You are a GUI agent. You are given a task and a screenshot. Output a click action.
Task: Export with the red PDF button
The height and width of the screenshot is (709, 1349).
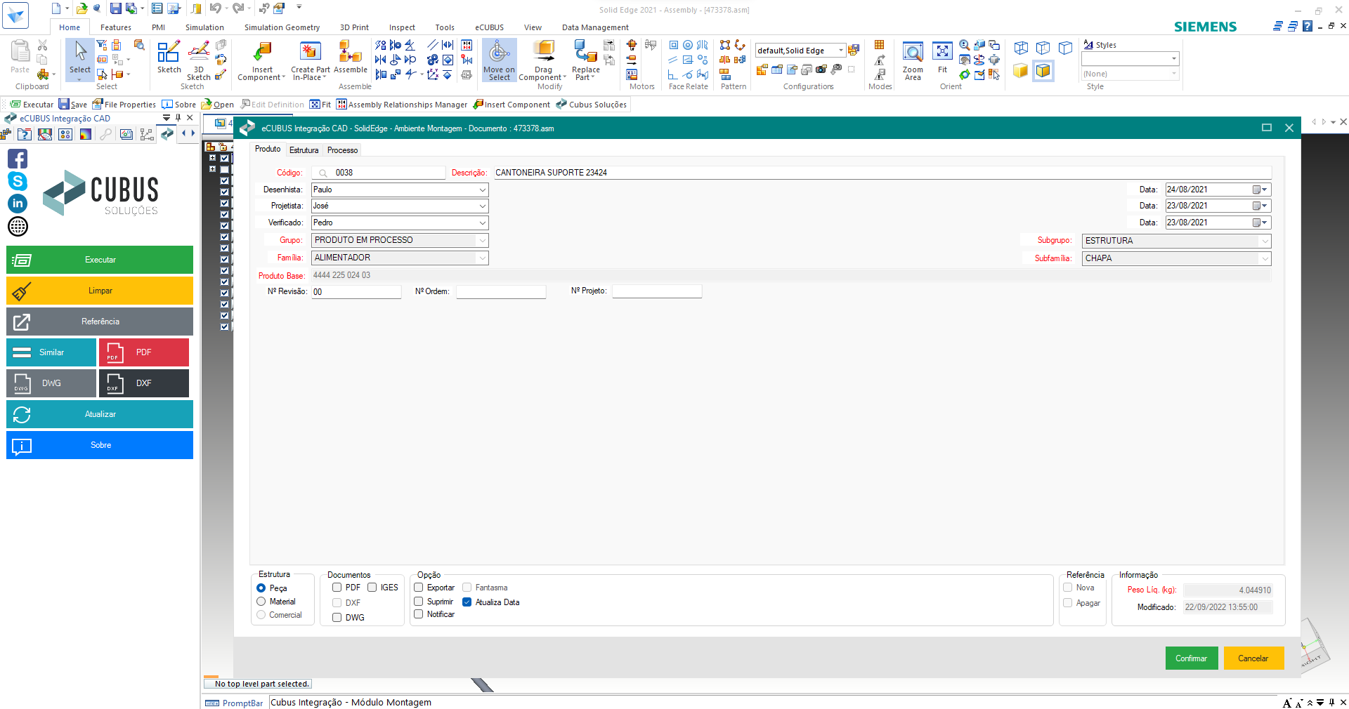144,352
